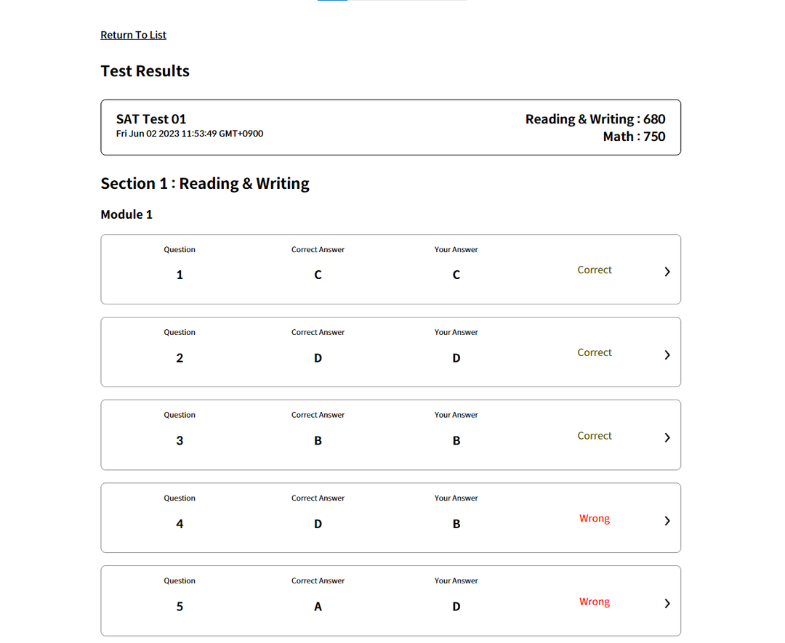Click the Your Answer column header
The image size is (785, 643).
(456, 249)
